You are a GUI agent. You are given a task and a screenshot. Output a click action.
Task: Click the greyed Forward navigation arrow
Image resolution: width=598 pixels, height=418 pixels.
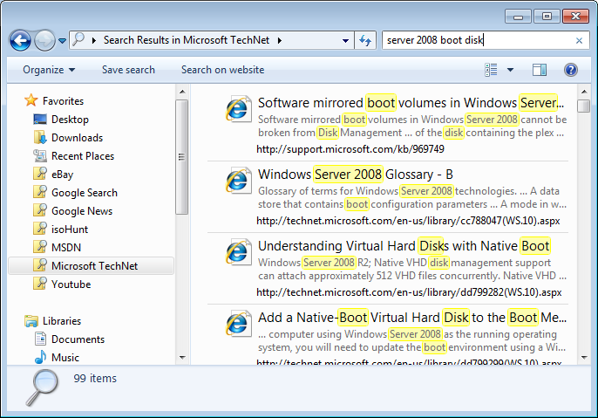(44, 40)
